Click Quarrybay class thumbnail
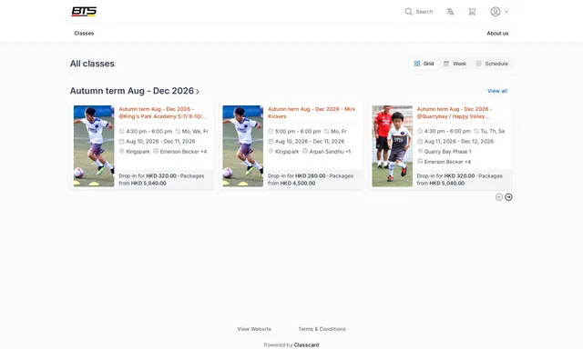The image size is (583, 349). coord(393,146)
